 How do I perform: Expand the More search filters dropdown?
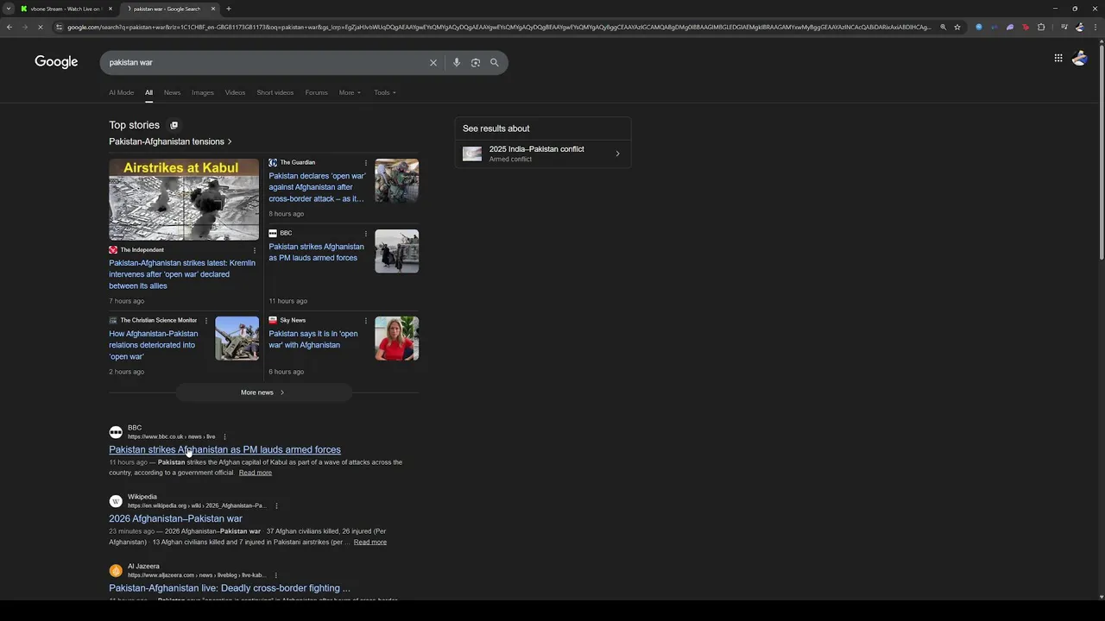click(350, 92)
